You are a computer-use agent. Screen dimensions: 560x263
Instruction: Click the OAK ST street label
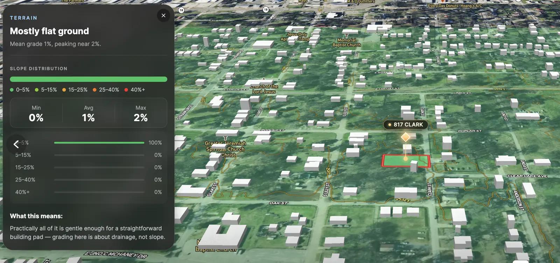[x=279, y=203]
